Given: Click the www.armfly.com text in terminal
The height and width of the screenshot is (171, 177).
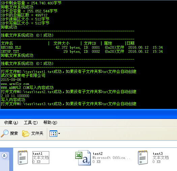Looking at the screenshot, I should coord(15,84).
